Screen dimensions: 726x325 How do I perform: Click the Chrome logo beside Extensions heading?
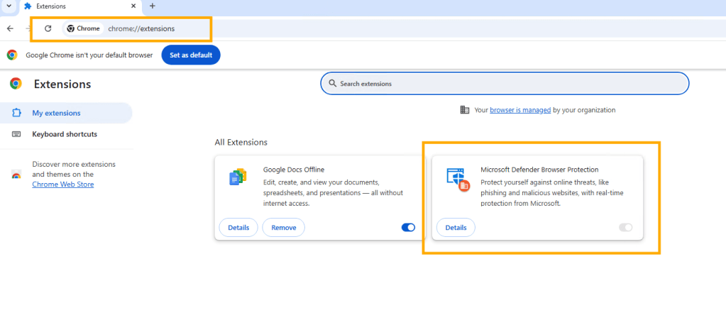coord(16,84)
